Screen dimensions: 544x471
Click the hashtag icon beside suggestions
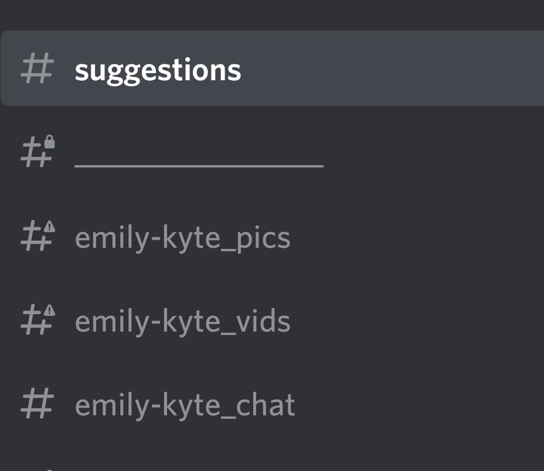[38, 69]
